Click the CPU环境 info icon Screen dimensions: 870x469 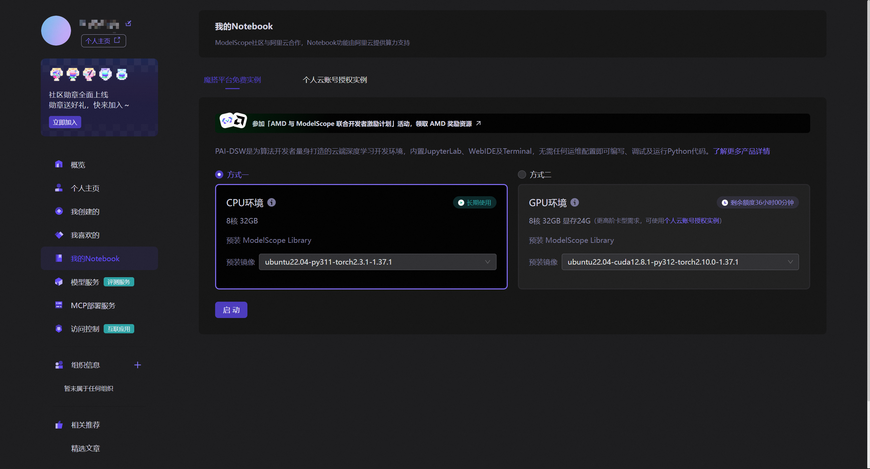coord(272,202)
